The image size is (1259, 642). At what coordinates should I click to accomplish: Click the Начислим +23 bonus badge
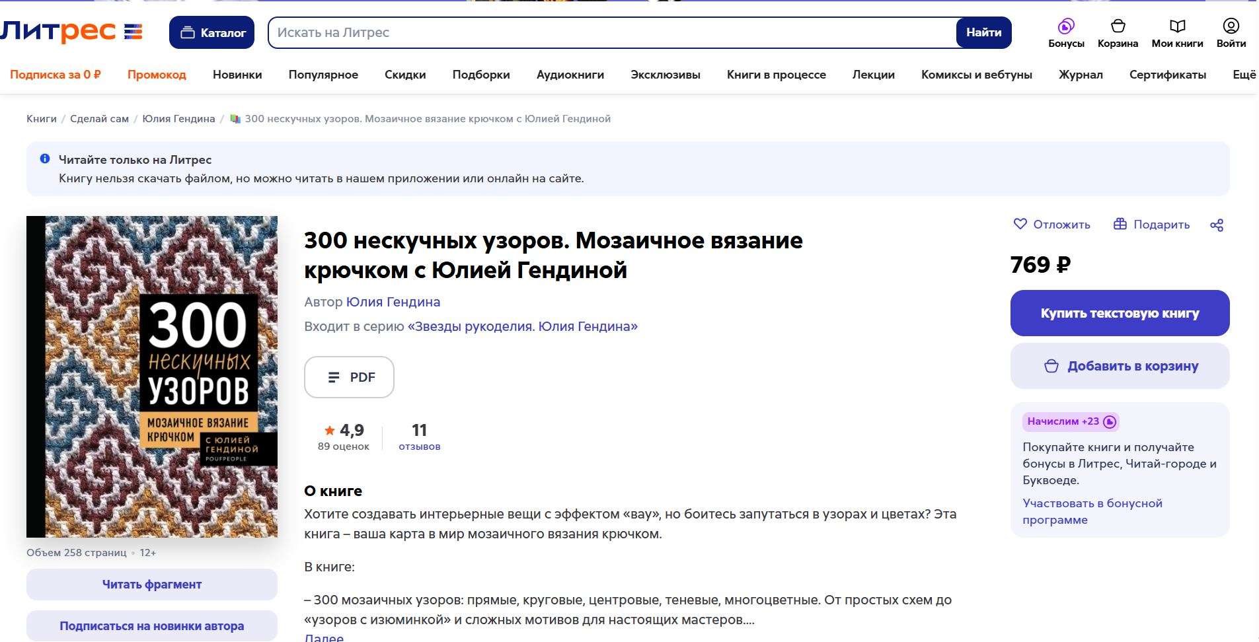(x=1071, y=421)
